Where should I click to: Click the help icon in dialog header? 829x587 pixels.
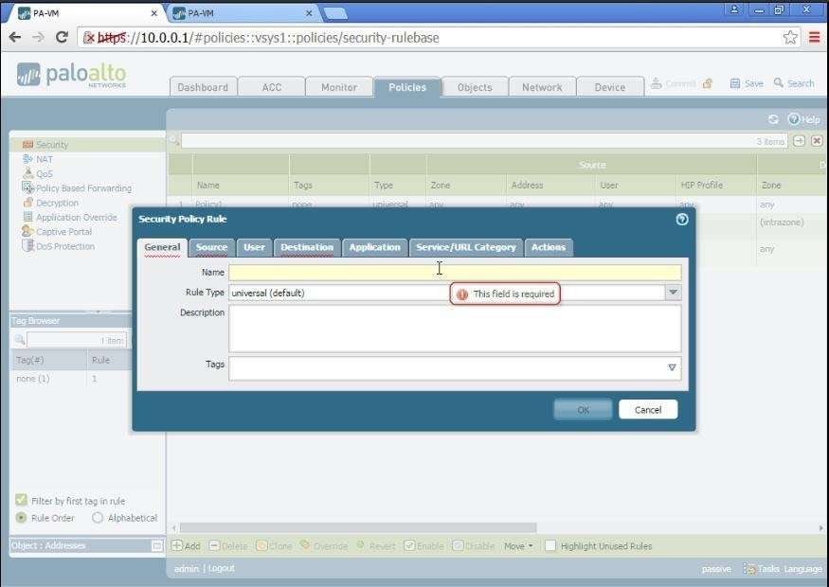[681, 219]
